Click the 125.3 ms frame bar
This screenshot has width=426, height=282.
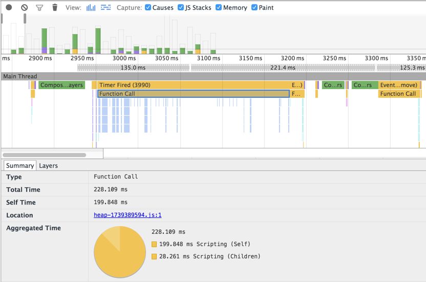(401, 68)
